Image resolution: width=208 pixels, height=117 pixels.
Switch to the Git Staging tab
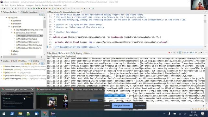click(76, 53)
